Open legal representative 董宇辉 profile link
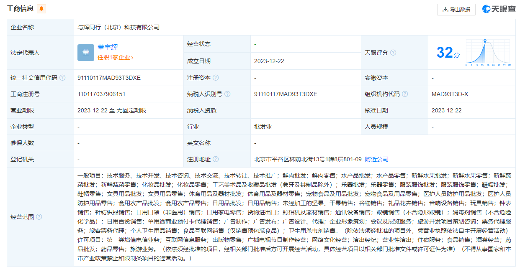The width and height of the screenshot is (520, 277). 108,48
